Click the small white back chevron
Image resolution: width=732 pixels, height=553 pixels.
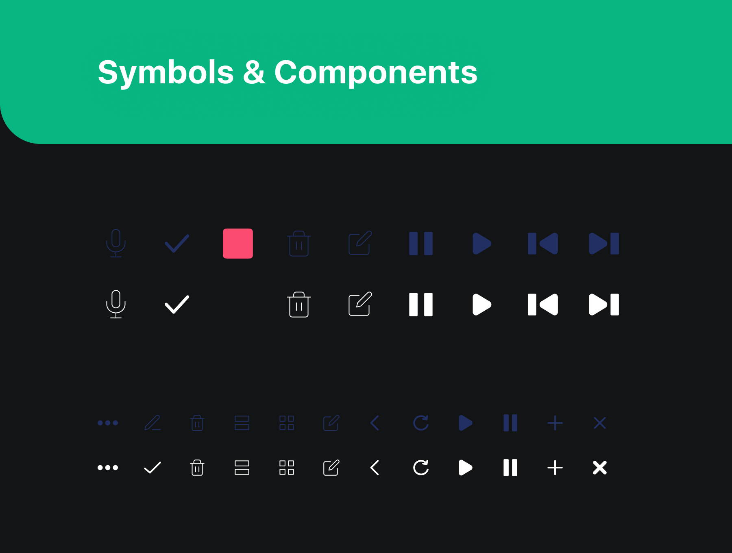pyautogui.click(x=375, y=468)
